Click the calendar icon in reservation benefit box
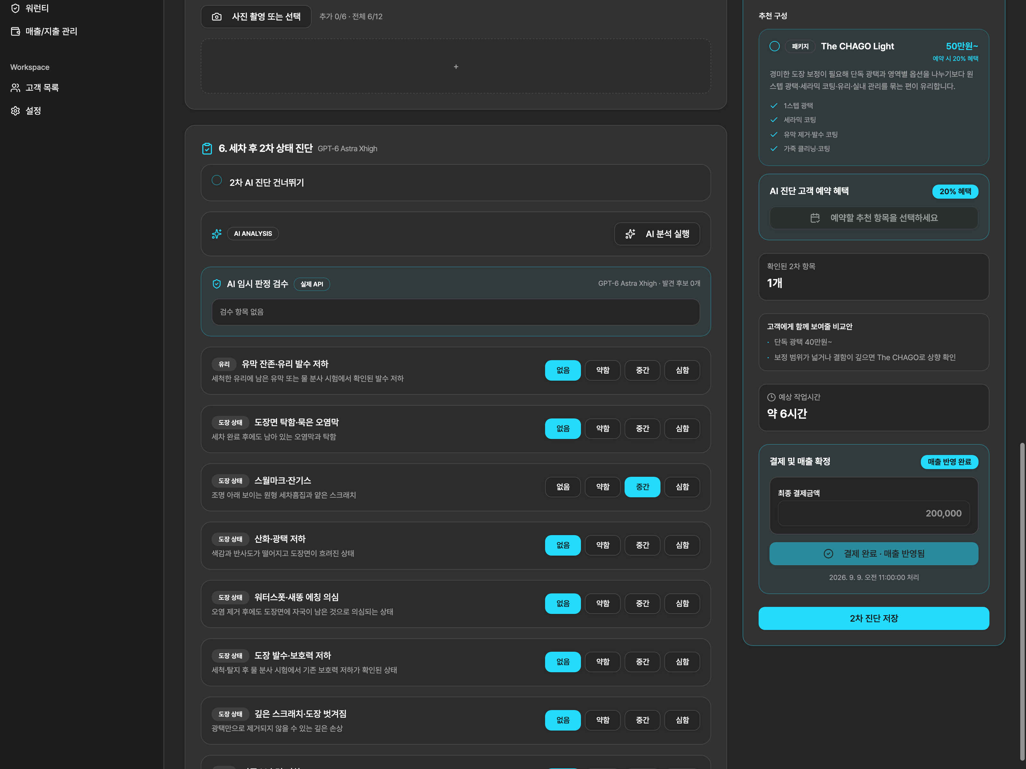 click(815, 218)
